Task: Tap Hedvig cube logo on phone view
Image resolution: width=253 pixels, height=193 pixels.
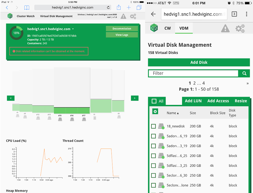Action: 154,28
